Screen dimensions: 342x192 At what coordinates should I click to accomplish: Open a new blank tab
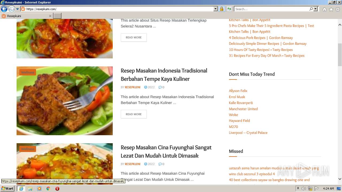click(x=57, y=16)
